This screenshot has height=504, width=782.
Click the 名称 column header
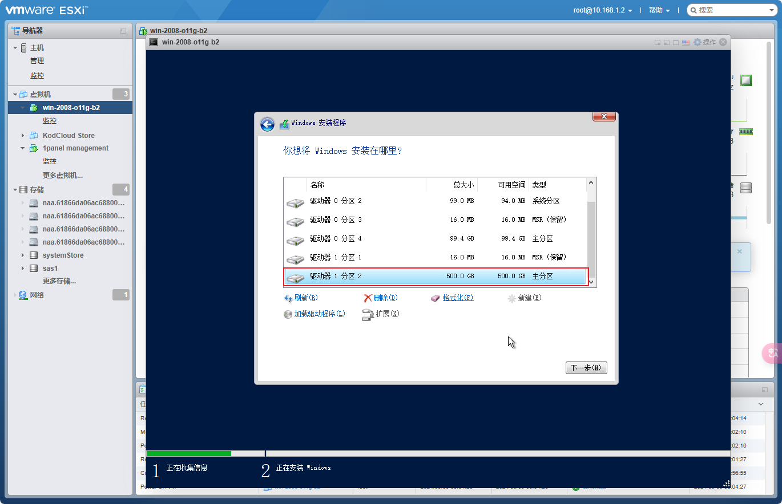tap(366, 185)
